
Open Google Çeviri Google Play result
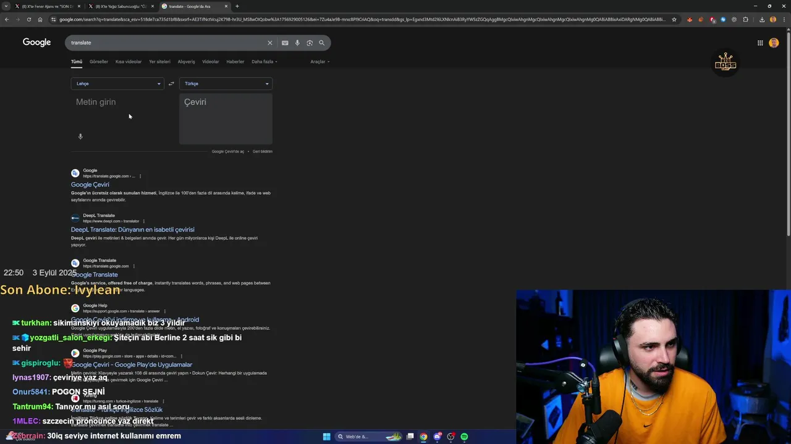point(132,364)
